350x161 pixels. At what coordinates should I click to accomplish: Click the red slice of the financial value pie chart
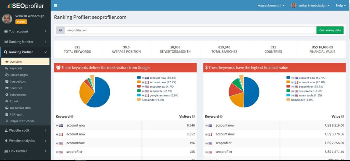(x=234, y=89)
